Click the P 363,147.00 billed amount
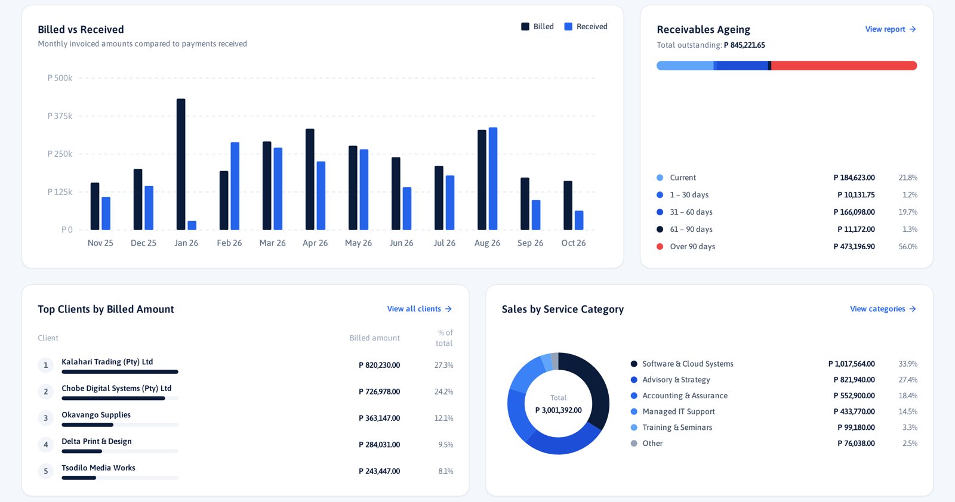Image resolution: width=955 pixels, height=502 pixels. pos(379,419)
